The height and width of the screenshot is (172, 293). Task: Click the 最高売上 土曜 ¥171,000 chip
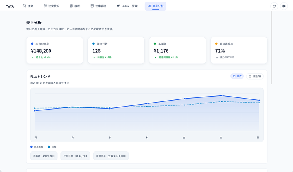click(111, 156)
